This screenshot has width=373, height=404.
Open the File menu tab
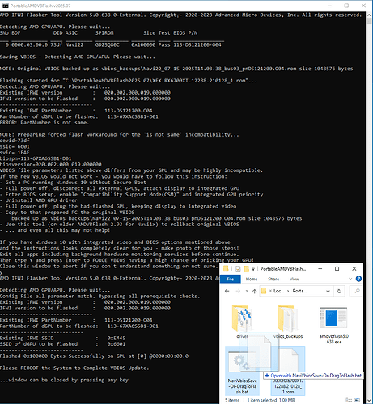coord(231,279)
